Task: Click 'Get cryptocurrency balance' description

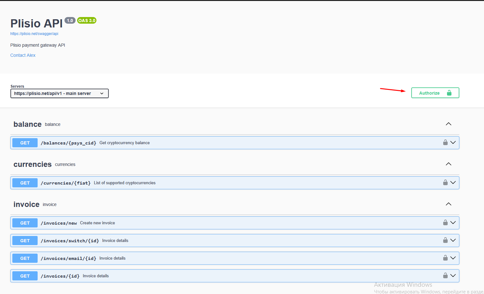Action: tap(125, 143)
